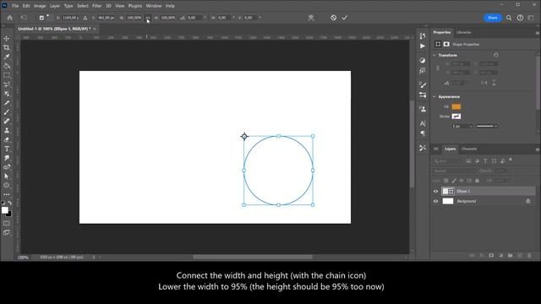Toggle relative positioning triangle icon
Screen dimensions: 541x304
coord(85,18)
